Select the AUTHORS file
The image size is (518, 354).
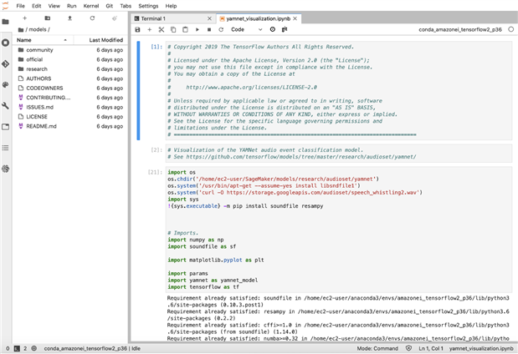pyautogui.click(x=70, y=78)
